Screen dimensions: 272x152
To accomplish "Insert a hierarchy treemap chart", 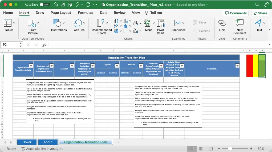I will [x=126, y=21].
